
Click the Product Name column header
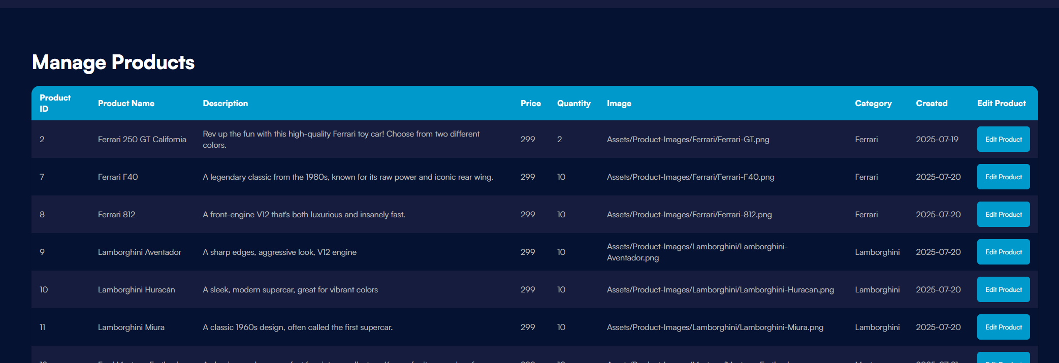coord(126,103)
